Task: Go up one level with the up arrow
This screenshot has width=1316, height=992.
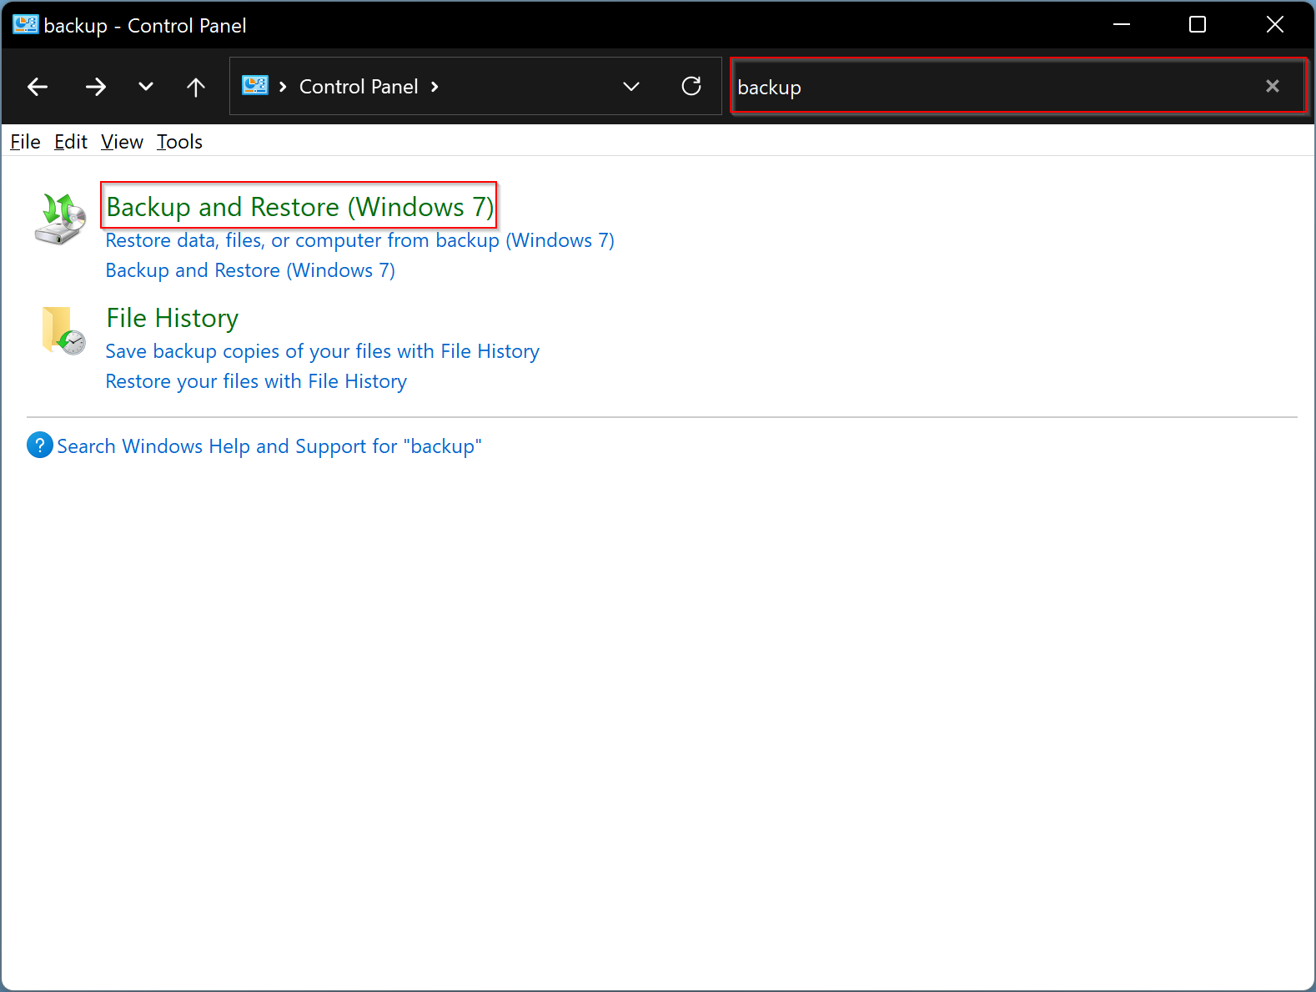Action: (196, 87)
